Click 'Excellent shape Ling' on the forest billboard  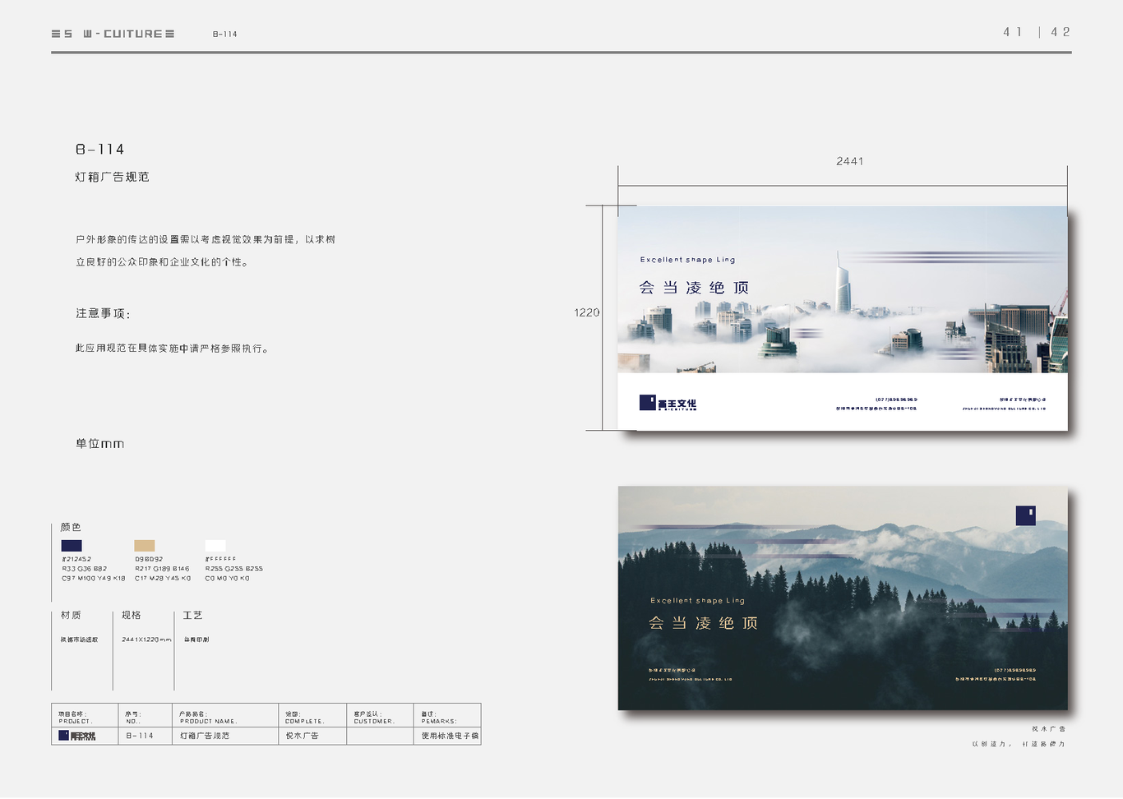(x=698, y=601)
